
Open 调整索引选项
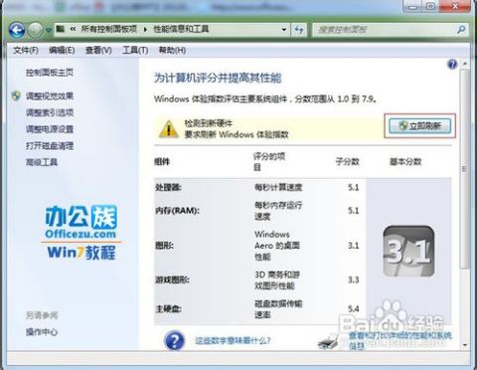pyautogui.click(x=50, y=112)
